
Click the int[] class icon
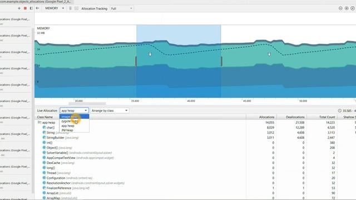[x=44, y=143]
